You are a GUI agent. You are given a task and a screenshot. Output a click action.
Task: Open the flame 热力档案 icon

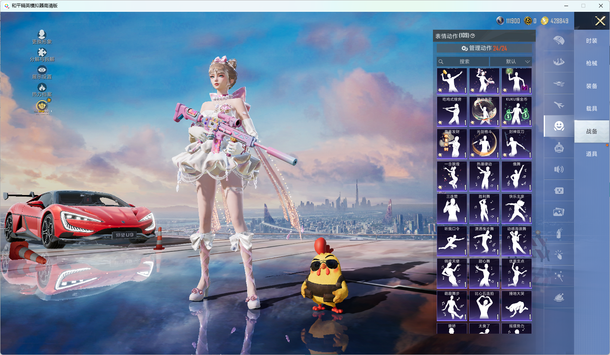click(42, 88)
